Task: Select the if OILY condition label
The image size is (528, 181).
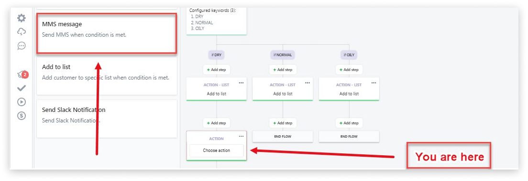Action: tap(349, 55)
